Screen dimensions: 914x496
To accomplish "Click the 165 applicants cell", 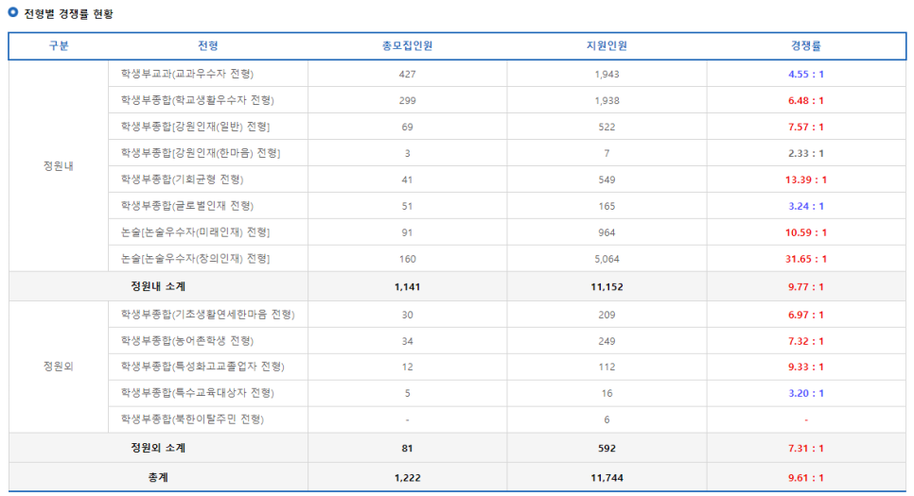I will point(606,206).
